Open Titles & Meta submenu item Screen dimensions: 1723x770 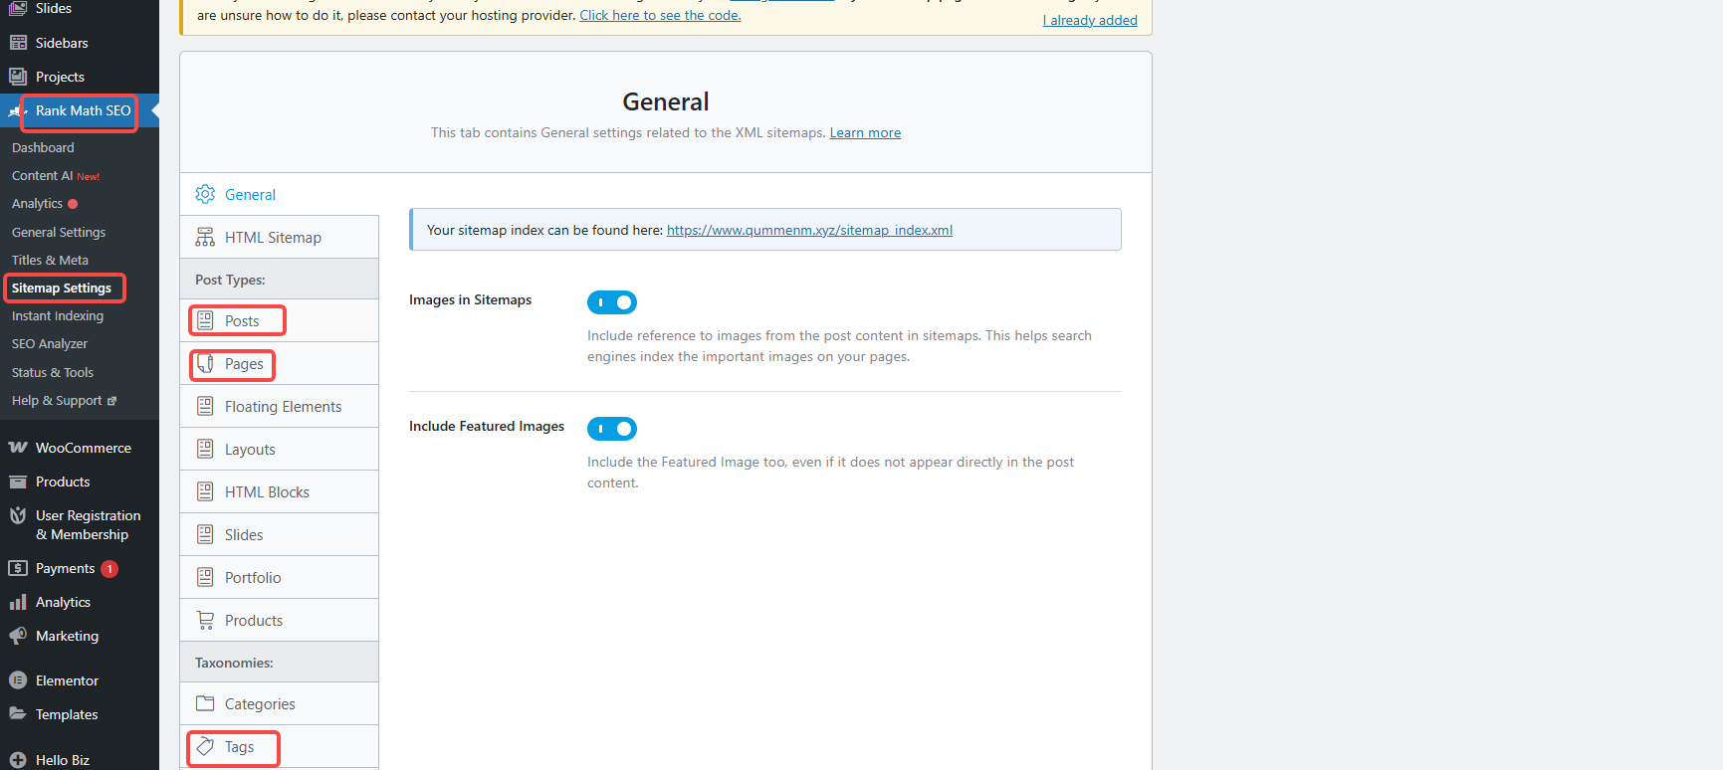point(50,260)
